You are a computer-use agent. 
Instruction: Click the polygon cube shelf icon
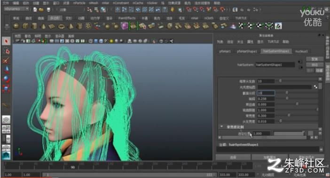point(25,26)
